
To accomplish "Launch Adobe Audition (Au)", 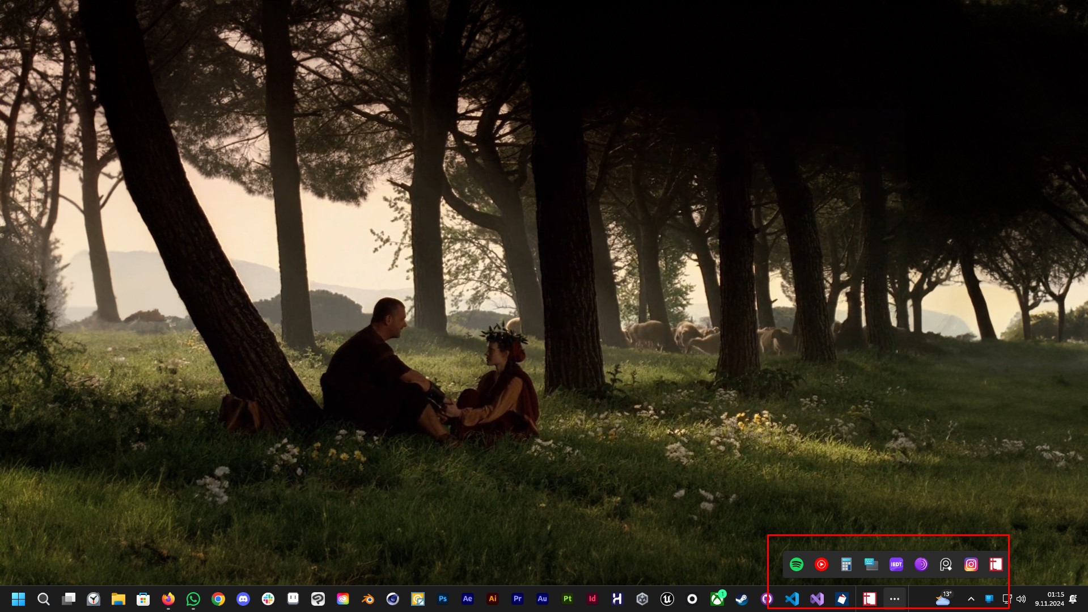I will point(542,599).
